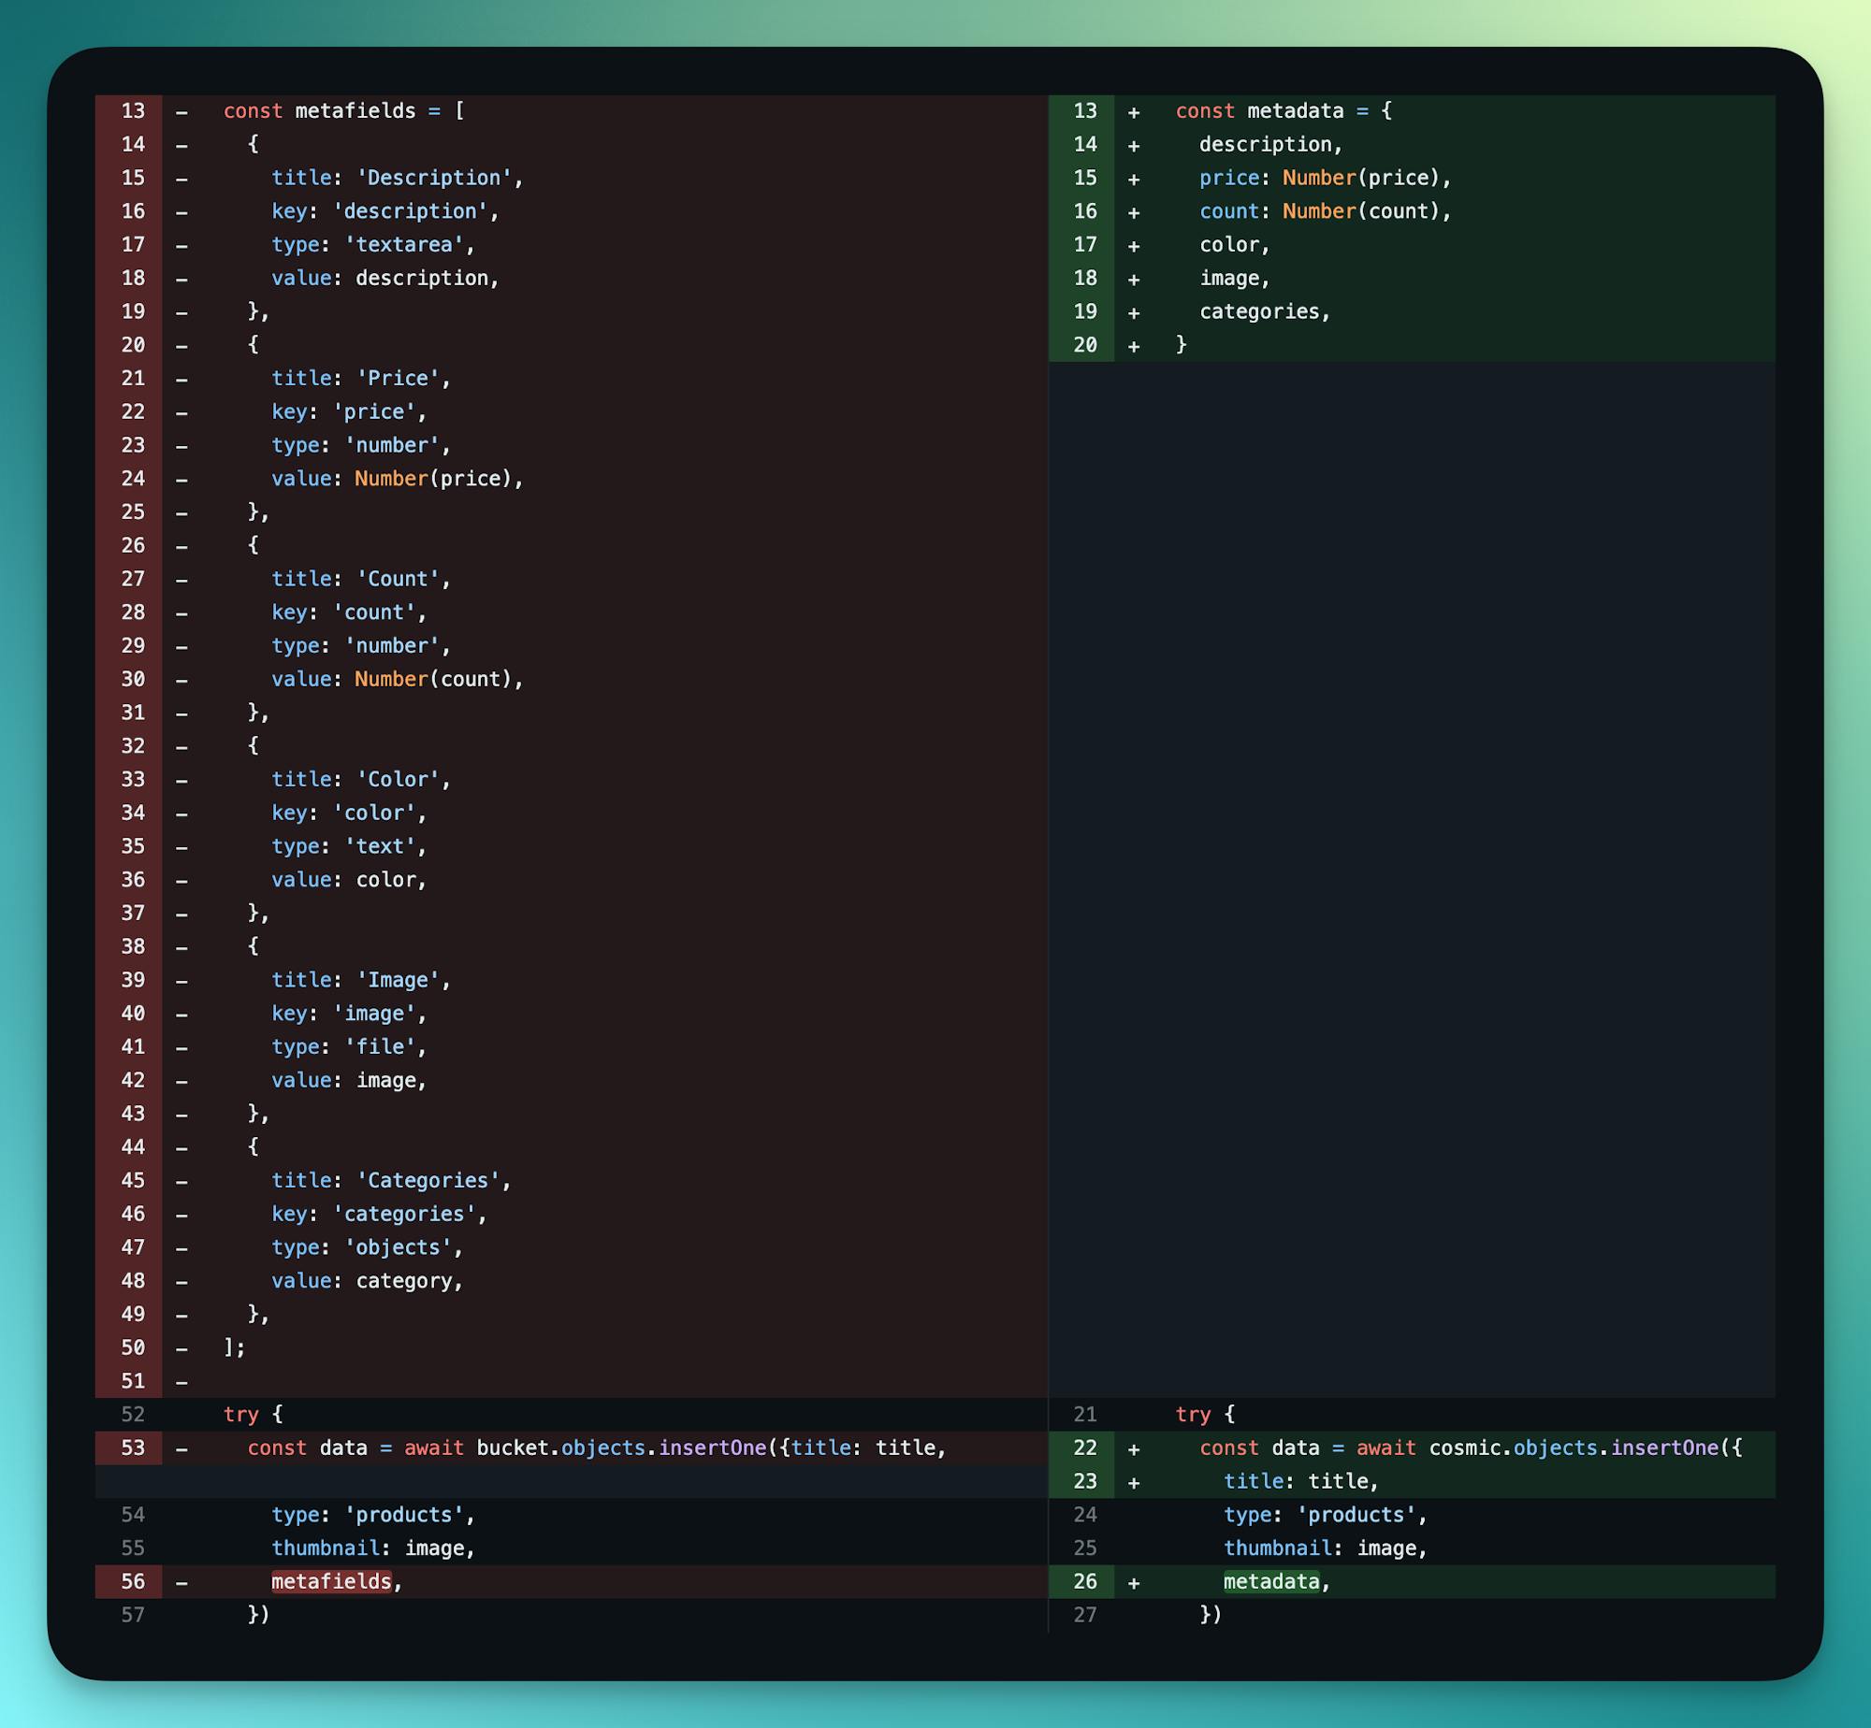Click left gutter line number 51
The height and width of the screenshot is (1728, 1871).
133,1381
